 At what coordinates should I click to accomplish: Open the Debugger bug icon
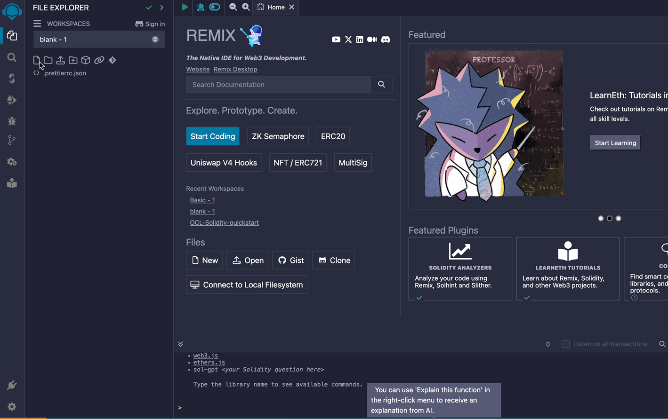[x=12, y=121]
